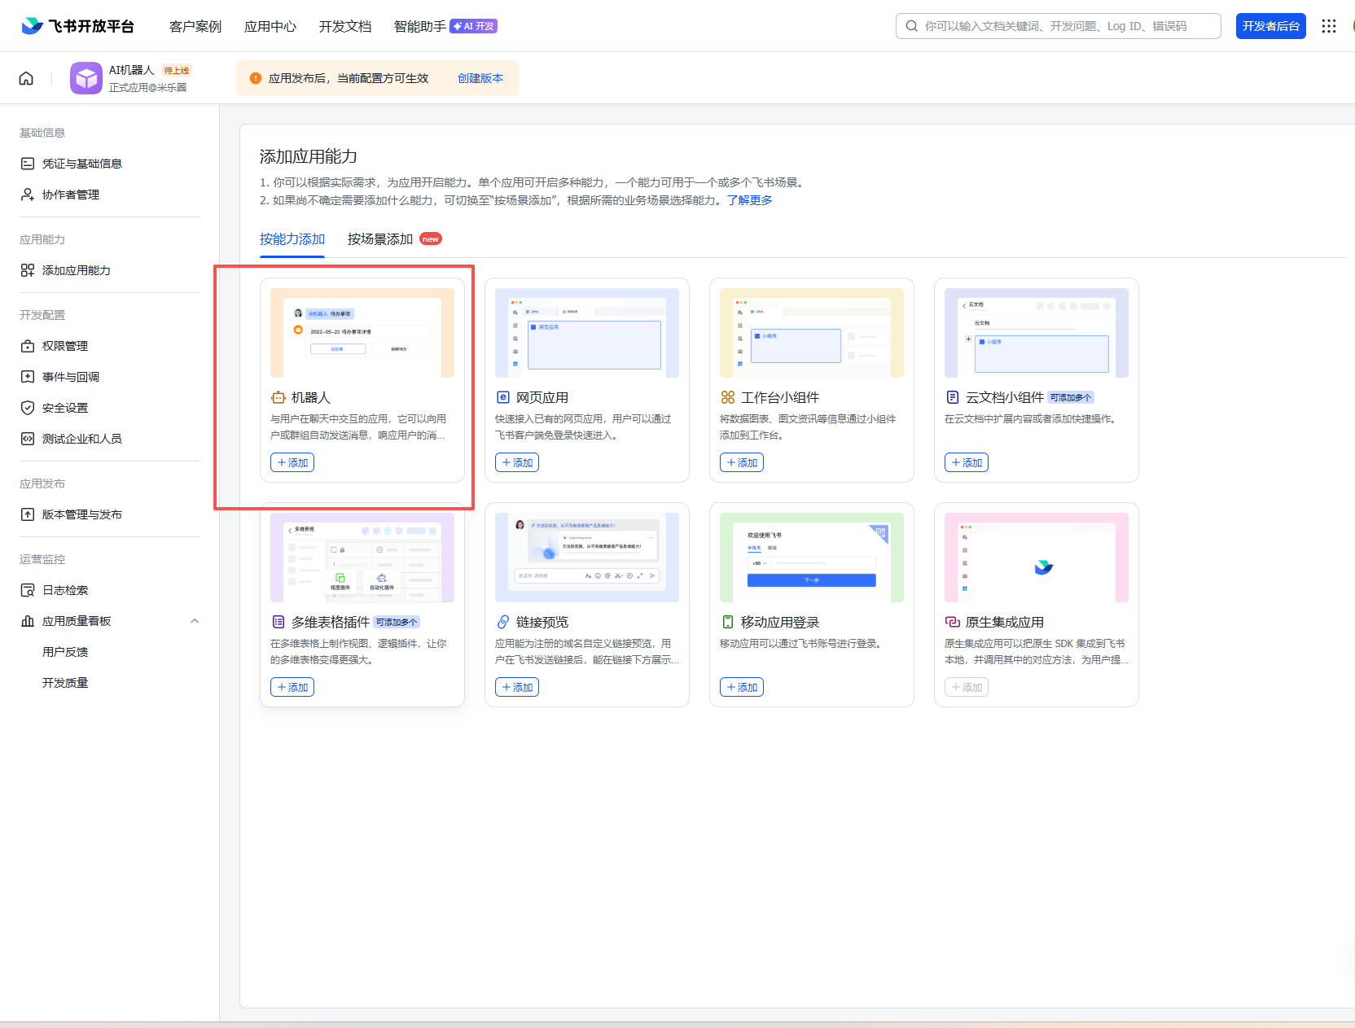Click the Feishu logo at top left
This screenshot has width=1355, height=1028.
coord(77,26)
